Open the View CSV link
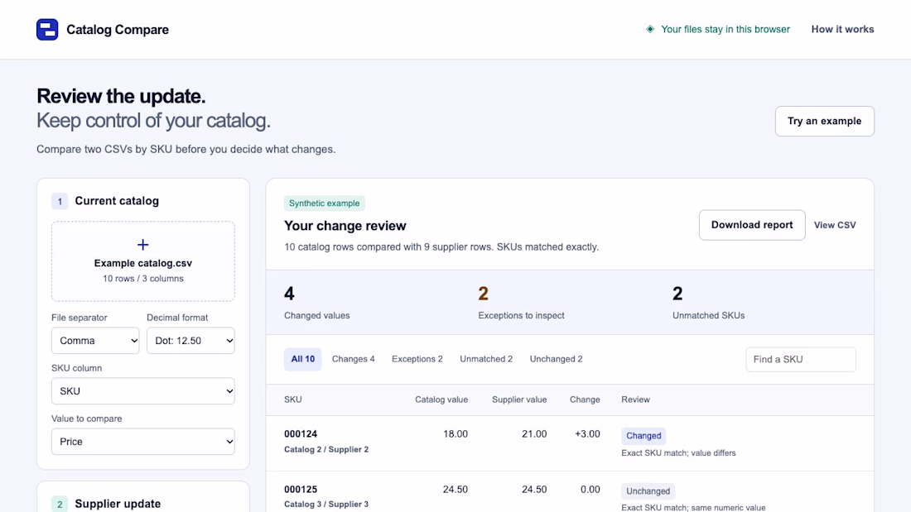Image resolution: width=911 pixels, height=512 pixels. [835, 225]
